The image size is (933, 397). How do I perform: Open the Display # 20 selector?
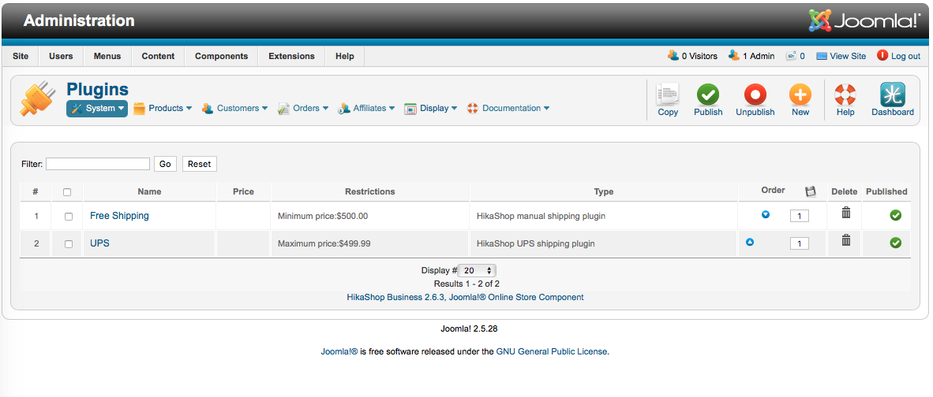(x=478, y=271)
